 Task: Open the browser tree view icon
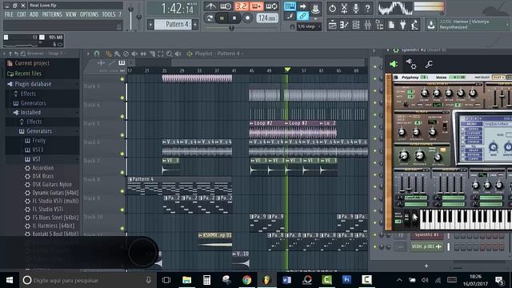379,25
